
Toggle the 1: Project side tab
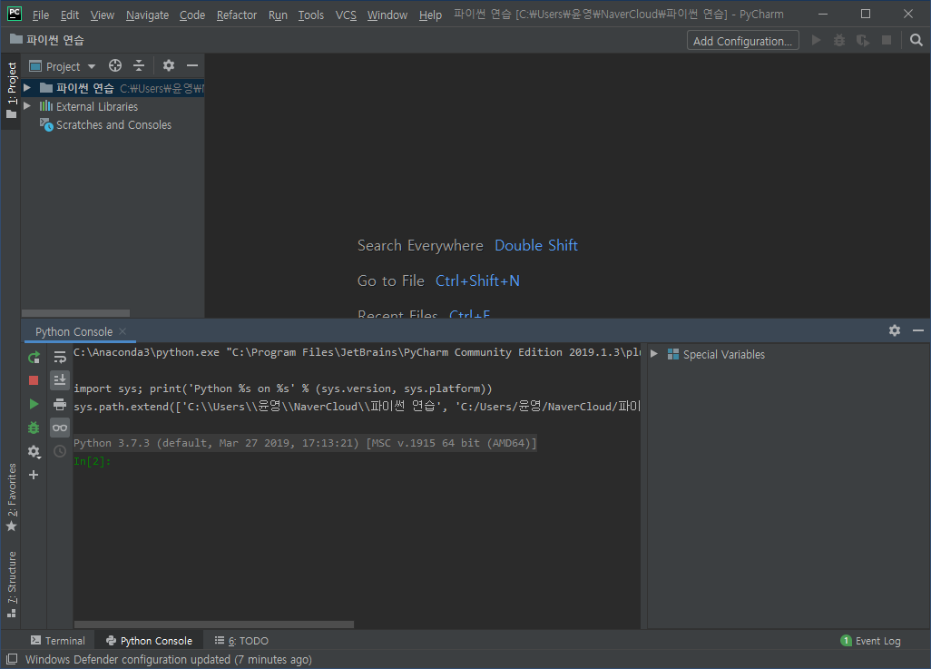11,90
